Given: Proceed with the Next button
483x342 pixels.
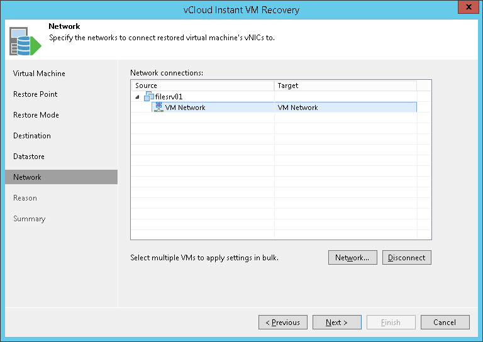Looking at the screenshot, I should tap(337, 323).
